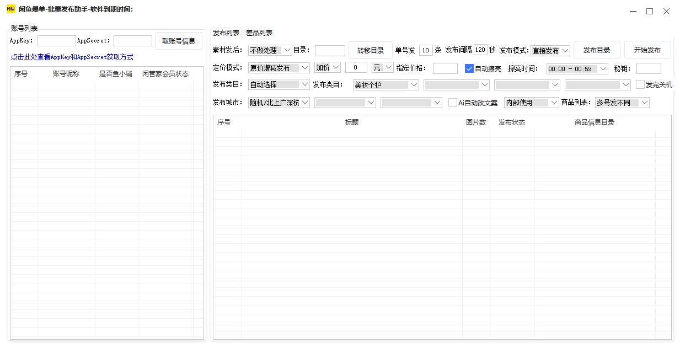This screenshot has height=348, width=680.
Task: Click the 取账号信息 button
Action: point(179,41)
